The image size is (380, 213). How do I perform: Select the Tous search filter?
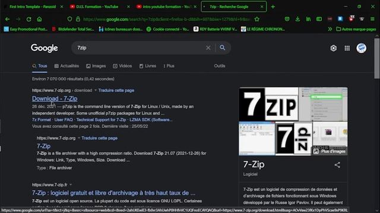[40, 66]
